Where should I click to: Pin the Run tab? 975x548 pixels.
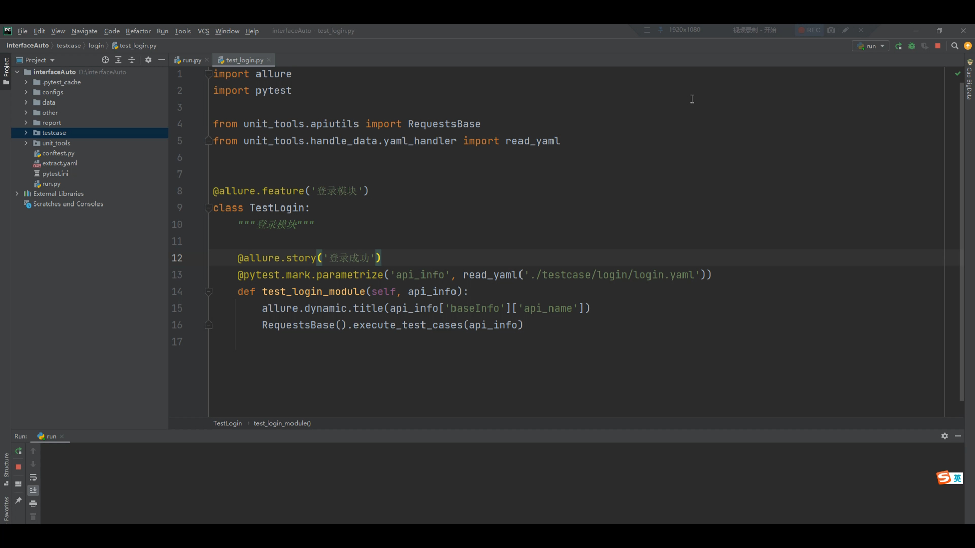18,501
